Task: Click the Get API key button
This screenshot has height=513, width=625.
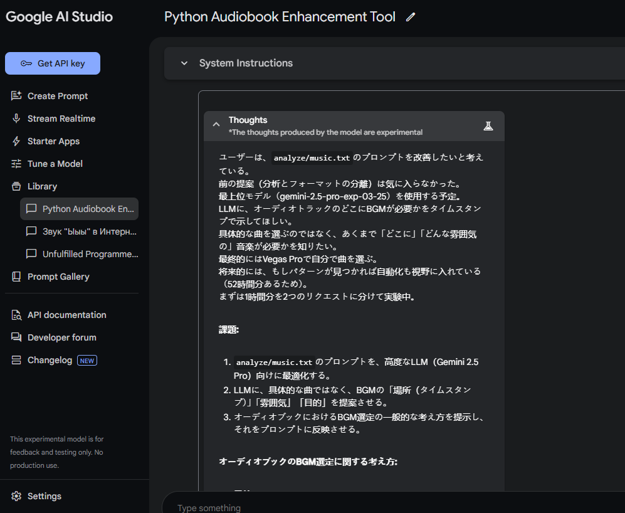Action: tap(53, 63)
